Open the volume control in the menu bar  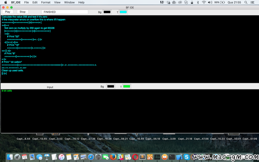point(210,2)
